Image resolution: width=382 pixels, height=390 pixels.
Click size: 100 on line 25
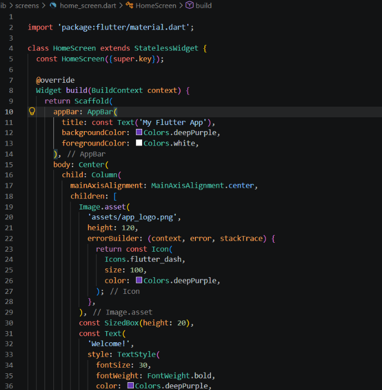tap(124, 270)
